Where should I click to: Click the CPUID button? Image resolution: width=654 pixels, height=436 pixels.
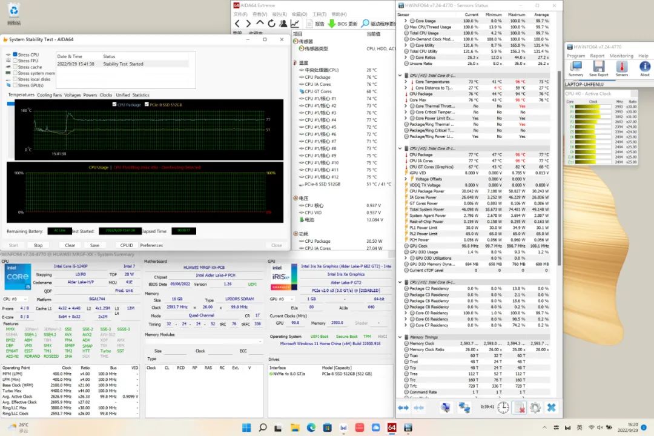coord(127,245)
